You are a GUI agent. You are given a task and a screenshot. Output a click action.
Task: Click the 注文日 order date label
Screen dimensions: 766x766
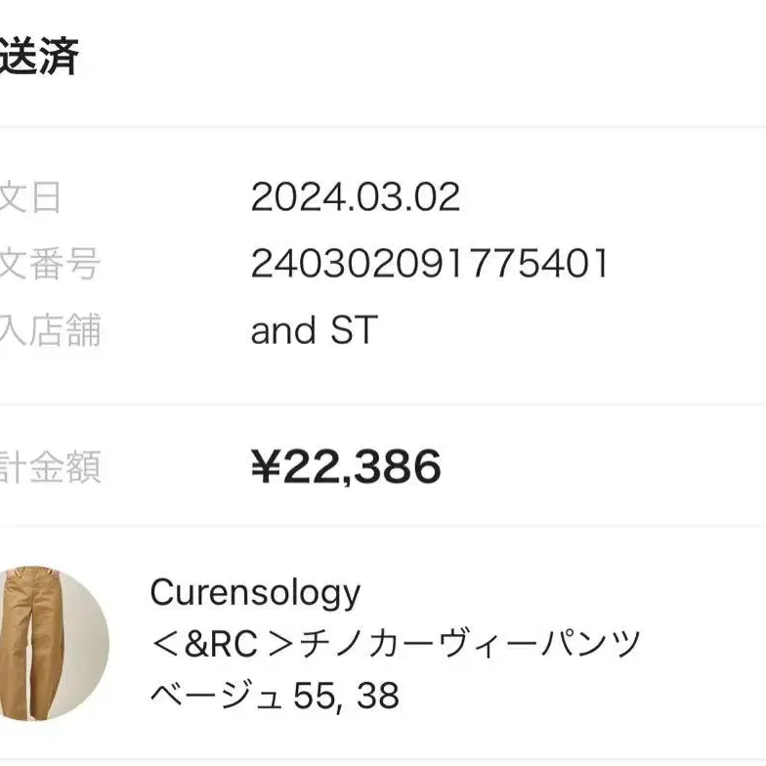tap(29, 197)
